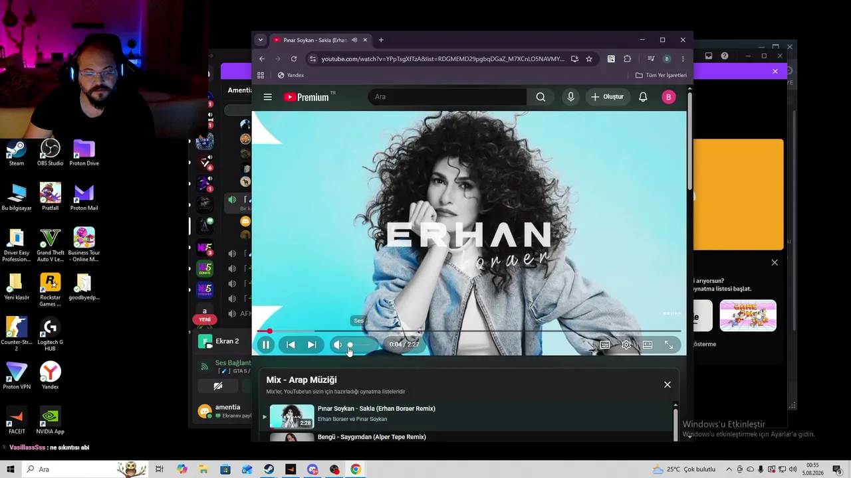Screen dimensions: 851x478
Task: Switch to Chrome on the taskbar
Action: tap(356, 469)
